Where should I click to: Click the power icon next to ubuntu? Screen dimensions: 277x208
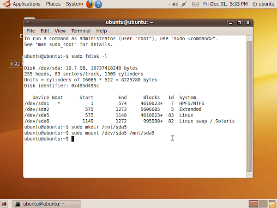[x=254, y=4]
